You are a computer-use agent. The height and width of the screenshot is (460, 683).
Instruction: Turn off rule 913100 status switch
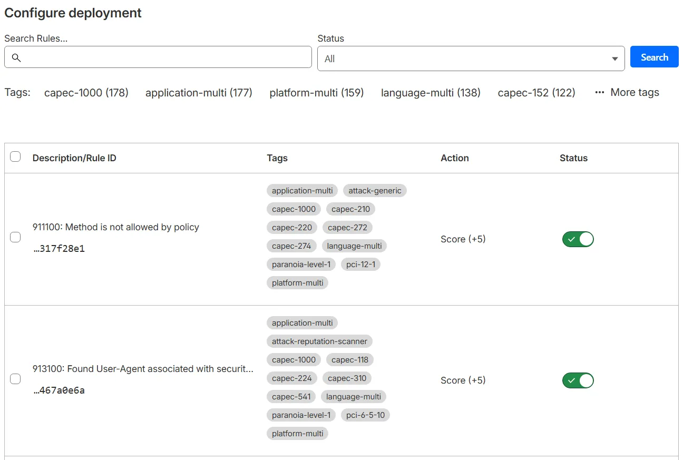pyautogui.click(x=578, y=380)
